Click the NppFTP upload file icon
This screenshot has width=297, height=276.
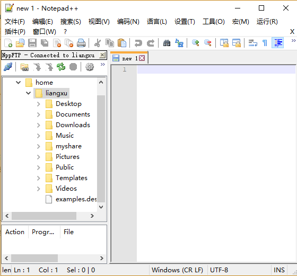pos(49,67)
